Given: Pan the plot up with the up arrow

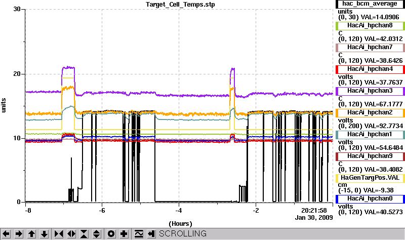Looking at the screenshot, I should pos(31,234).
